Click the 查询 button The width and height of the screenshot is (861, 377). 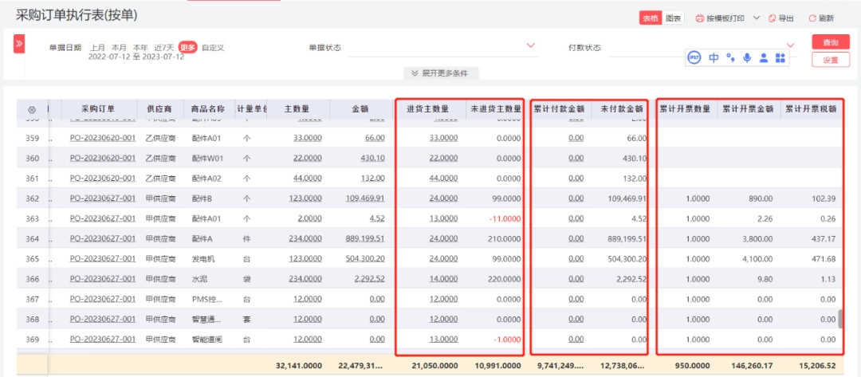coord(830,42)
